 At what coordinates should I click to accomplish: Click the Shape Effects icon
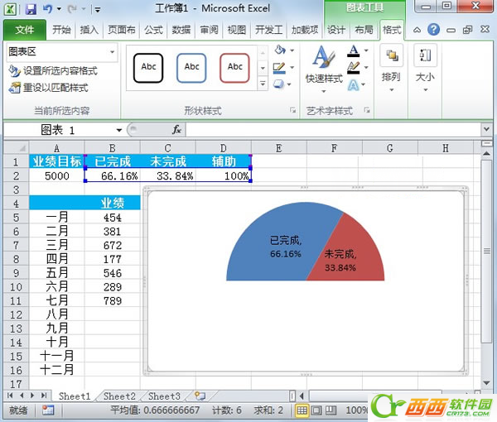click(x=278, y=84)
